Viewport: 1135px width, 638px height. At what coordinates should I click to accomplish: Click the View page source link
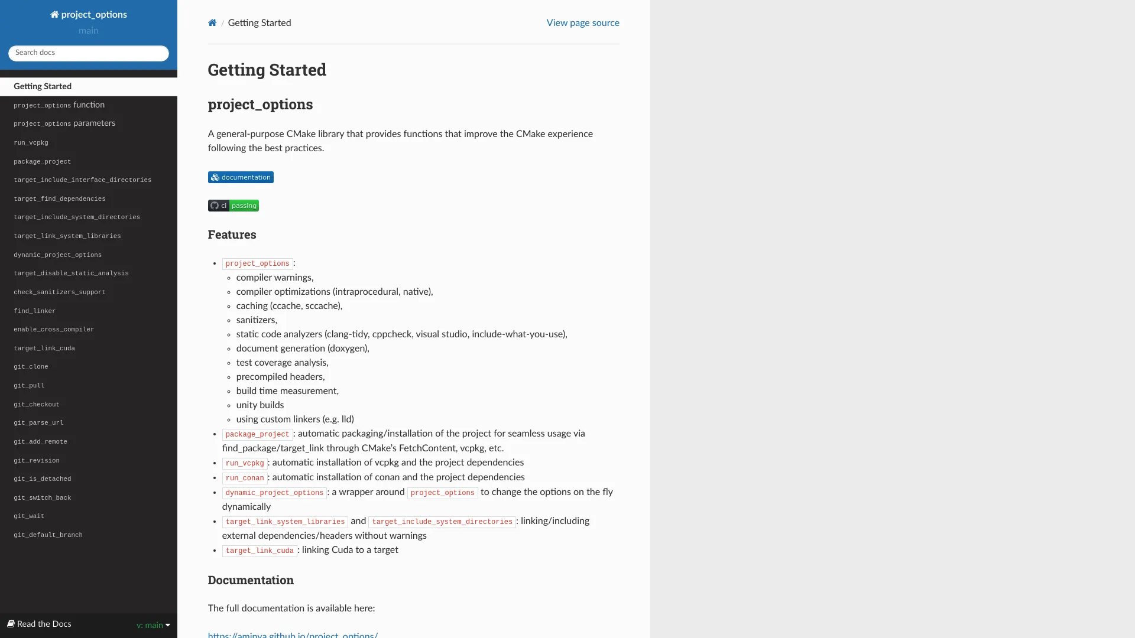[x=583, y=22]
